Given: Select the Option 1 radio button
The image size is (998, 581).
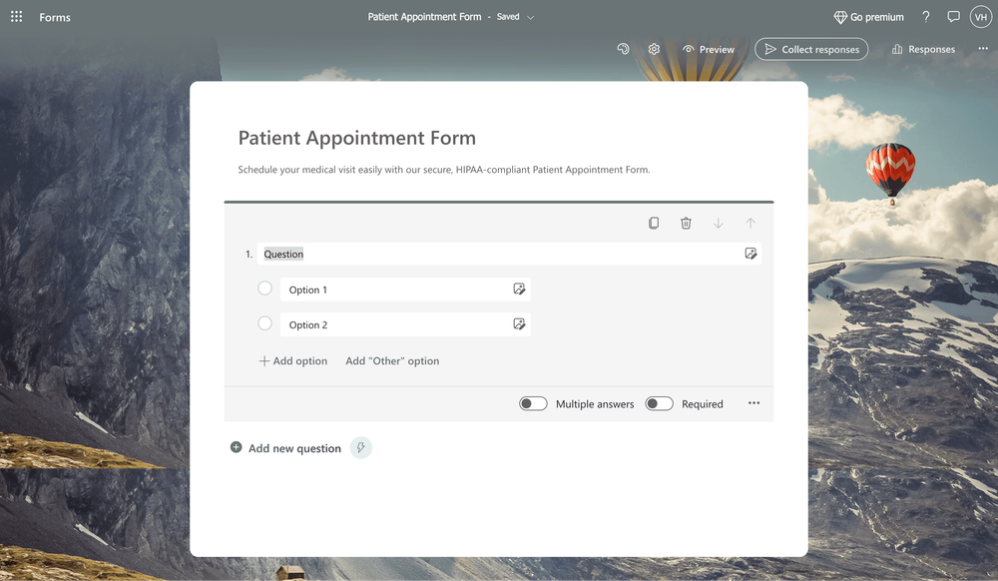Looking at the screenshot, I should tap(265, 288).
